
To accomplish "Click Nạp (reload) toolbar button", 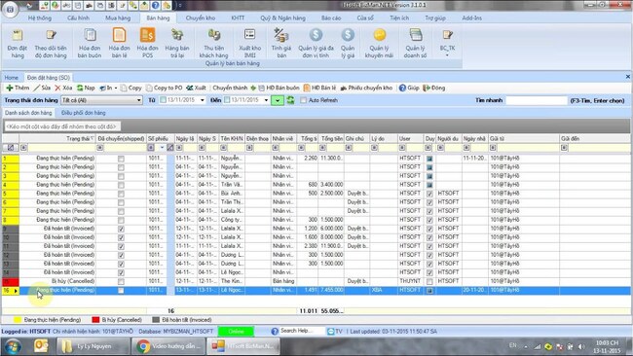I will (x=86, y=88).
